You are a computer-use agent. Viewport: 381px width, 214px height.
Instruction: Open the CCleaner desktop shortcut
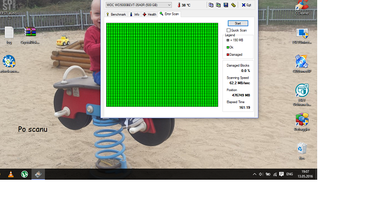302,6
